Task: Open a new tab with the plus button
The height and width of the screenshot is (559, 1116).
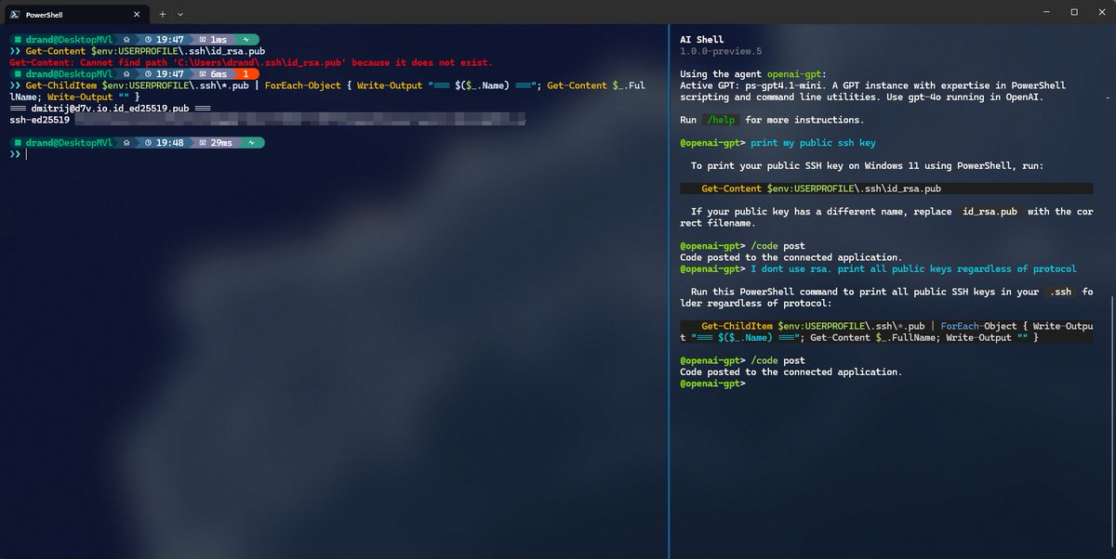Action: (162, 14)
